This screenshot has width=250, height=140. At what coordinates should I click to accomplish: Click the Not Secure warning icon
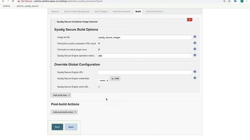(19, 1)
